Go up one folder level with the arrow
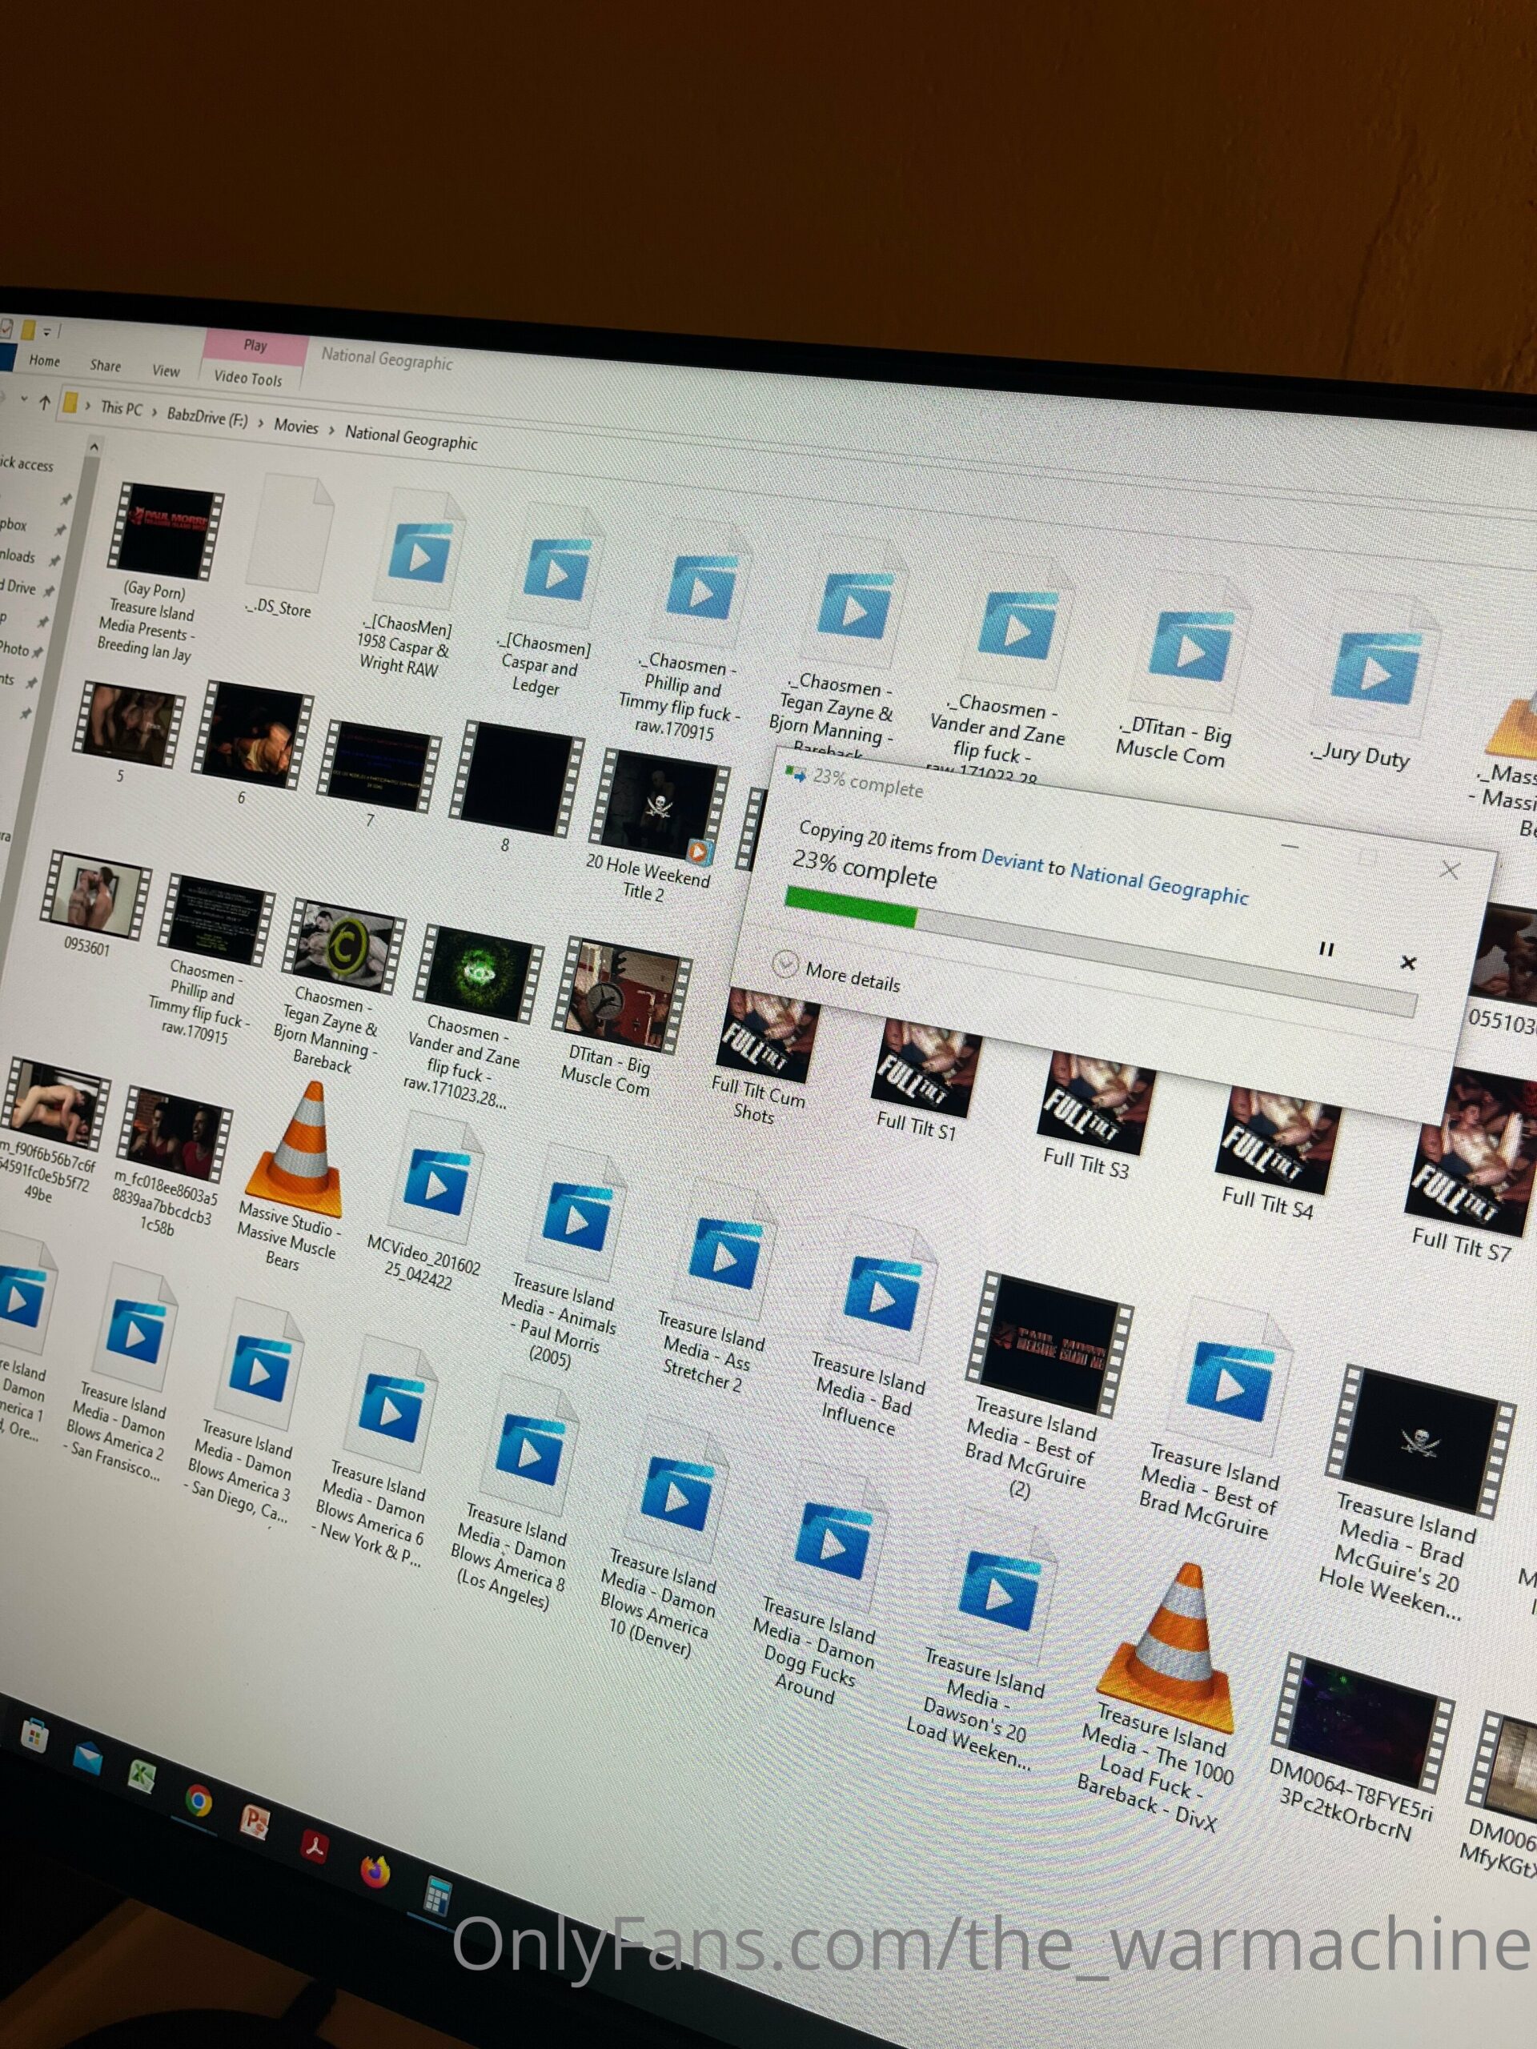The width and height of the screenshot is (1537, 2049). click(x=45, y=402)
